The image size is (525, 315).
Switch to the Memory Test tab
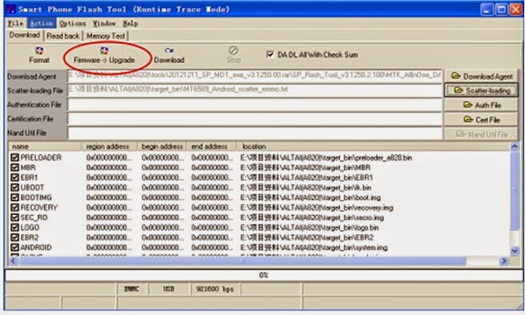(106, 36)
